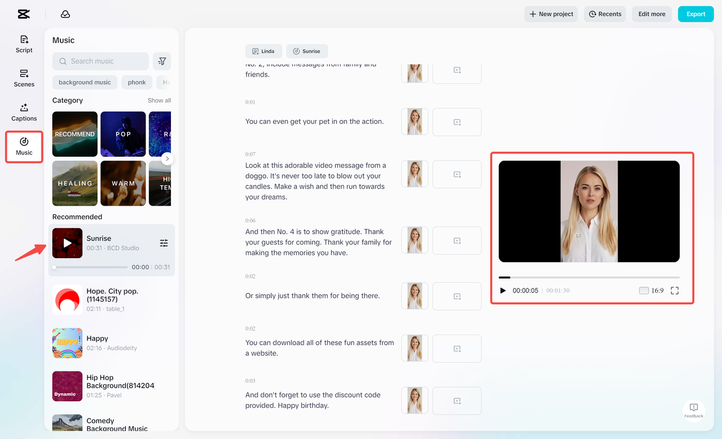Switch to the Captions tab

coord(24,112)
